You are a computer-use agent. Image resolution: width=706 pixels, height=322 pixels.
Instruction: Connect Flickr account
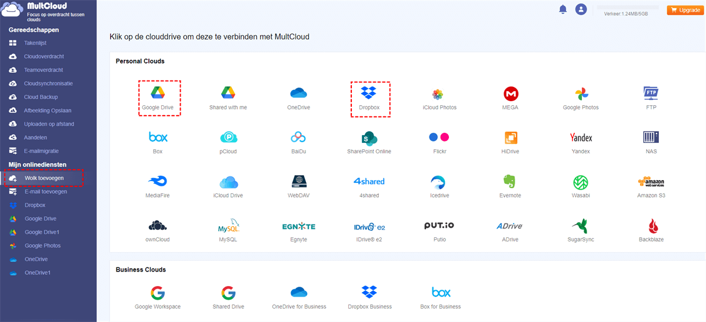[439, 142]
